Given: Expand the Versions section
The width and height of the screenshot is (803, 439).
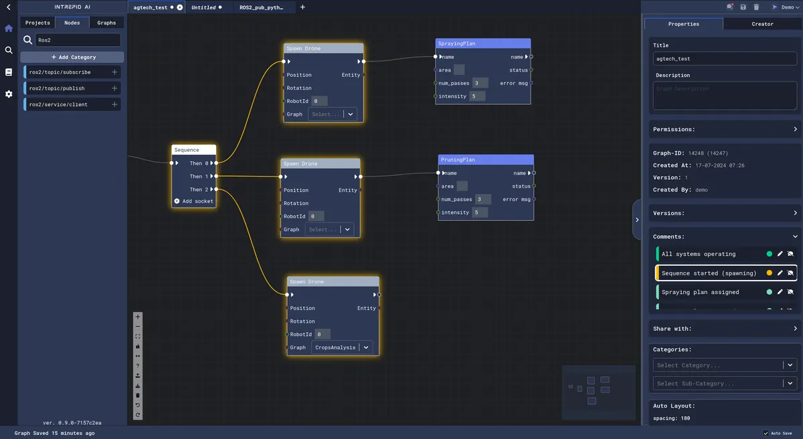Looking at the screenshot, I should pyautogui.click(x=725, y=213).
